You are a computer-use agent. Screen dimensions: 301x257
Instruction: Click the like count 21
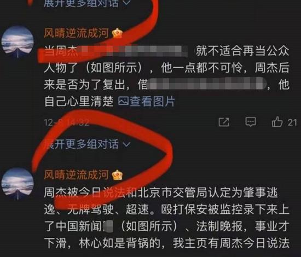292,122
